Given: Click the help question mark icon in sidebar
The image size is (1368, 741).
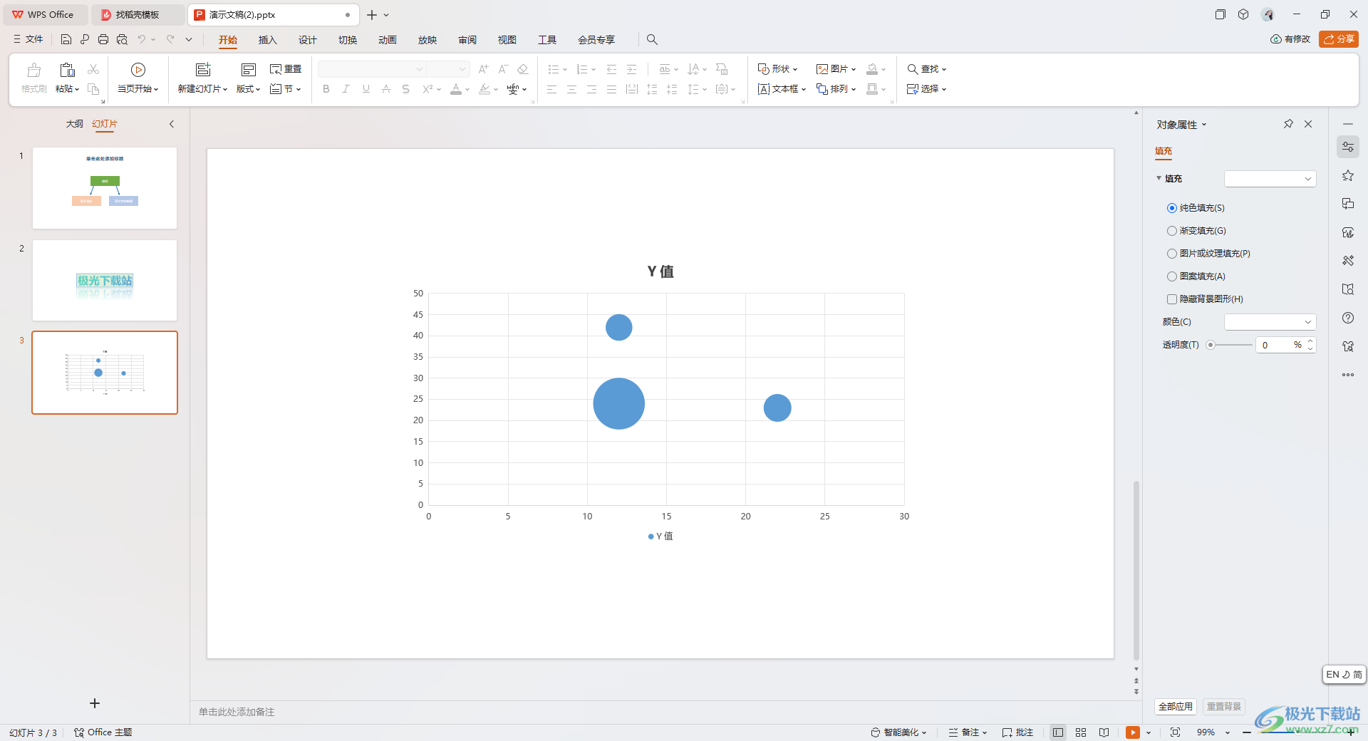Looking at the screenshot, I should pos(1348,318).
